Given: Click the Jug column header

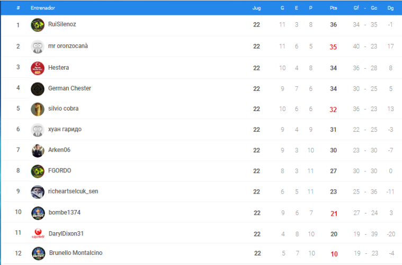Looking at the screenshot, I should point(257,8).
